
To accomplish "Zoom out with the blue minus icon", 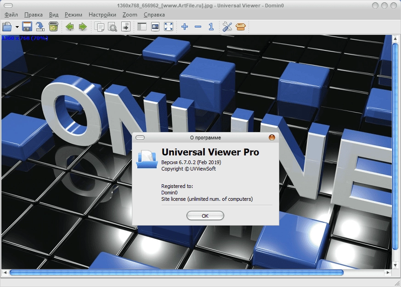I will pos(198,27).
